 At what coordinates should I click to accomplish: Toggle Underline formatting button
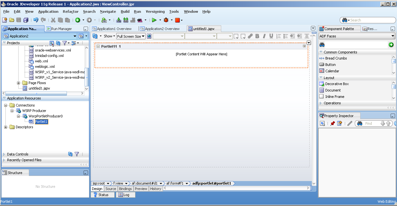(271, 36)
